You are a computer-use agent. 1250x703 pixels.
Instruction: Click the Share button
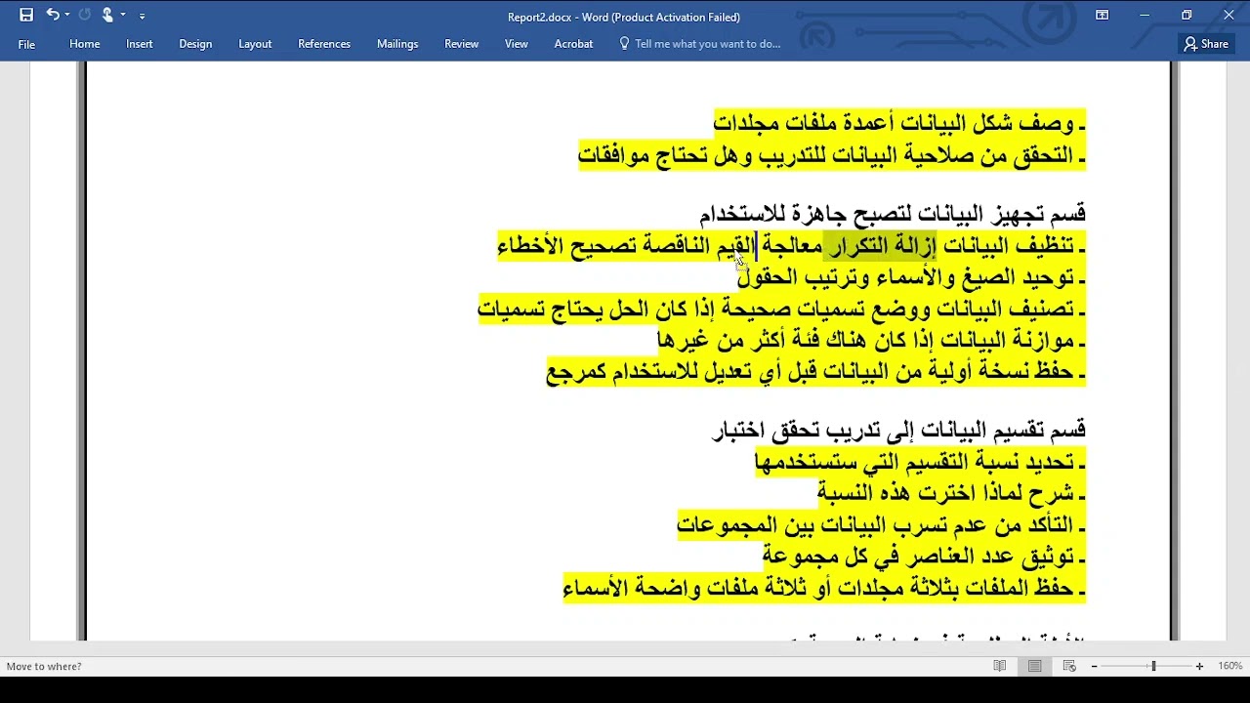(1206, 44)
